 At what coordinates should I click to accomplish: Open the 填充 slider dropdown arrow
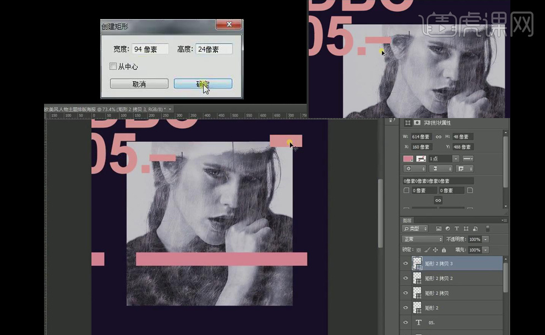[x=486, y=250]
